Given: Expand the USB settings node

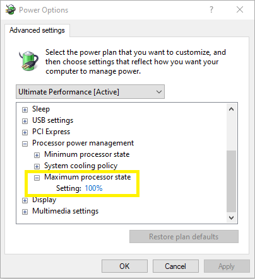Looking at the screenshot, I should pos(25,121).
